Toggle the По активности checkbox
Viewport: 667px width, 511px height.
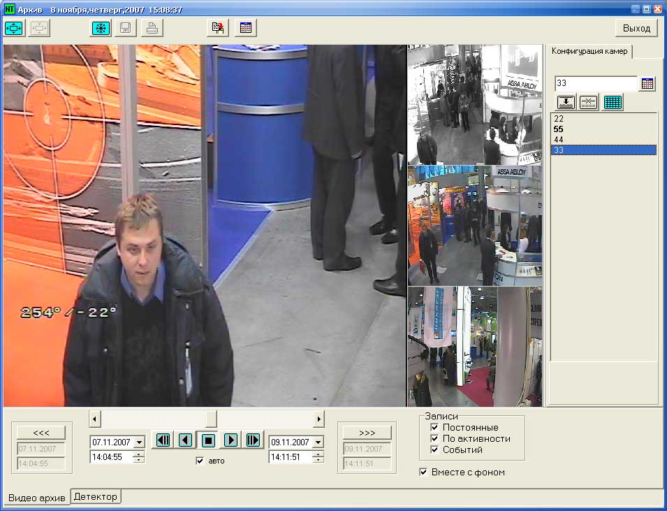click(x=434, y=438)
